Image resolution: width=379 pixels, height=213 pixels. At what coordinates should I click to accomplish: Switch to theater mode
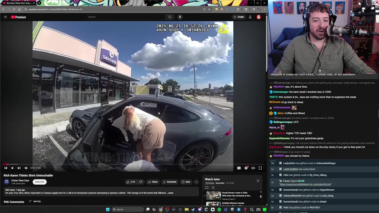[253, 168]
